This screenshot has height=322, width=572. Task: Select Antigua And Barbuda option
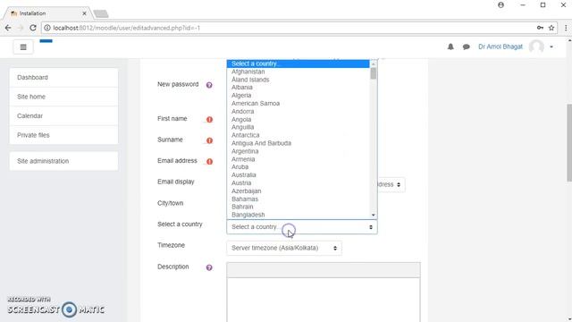[298, 143]
